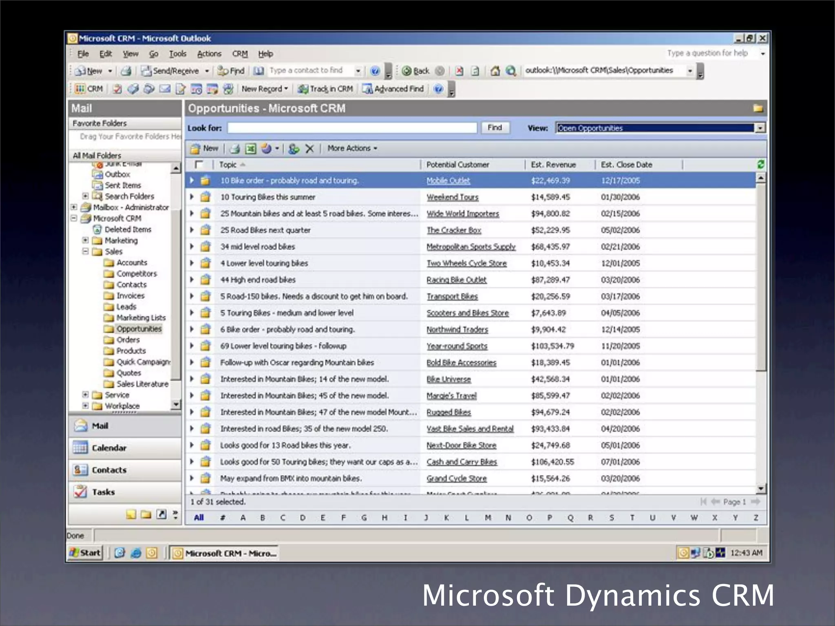The width and height of the screenshot is (835, 626).
Task: Switch to Contacts in navigation pane
Action: pyautogui.click(x=125, y=470)
